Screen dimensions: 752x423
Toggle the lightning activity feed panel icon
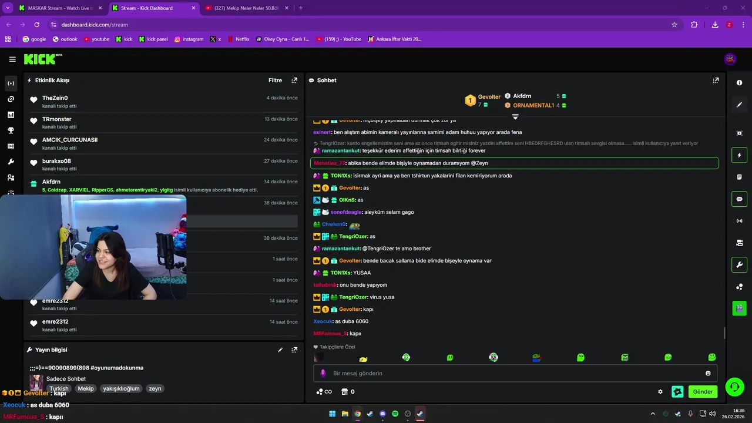[739, 155]
